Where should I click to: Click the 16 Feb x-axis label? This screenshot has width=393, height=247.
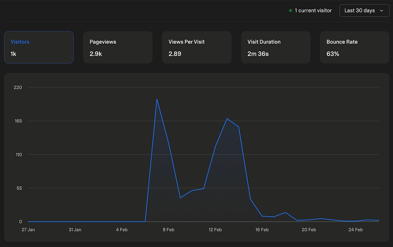click(x=262, y=230)
